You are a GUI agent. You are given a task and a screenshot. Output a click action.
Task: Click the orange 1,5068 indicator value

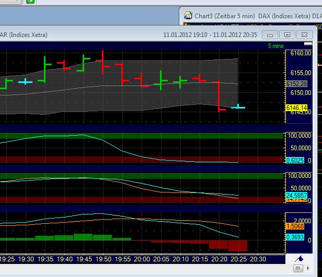tap(294, 226)
